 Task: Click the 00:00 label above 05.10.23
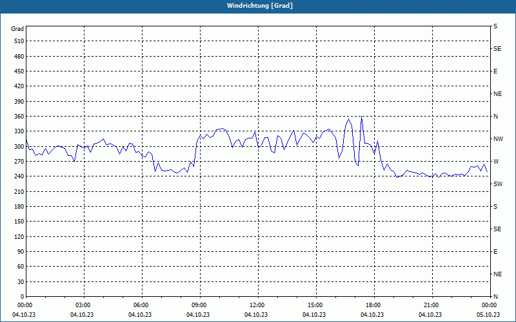click(x=489, y=305)
